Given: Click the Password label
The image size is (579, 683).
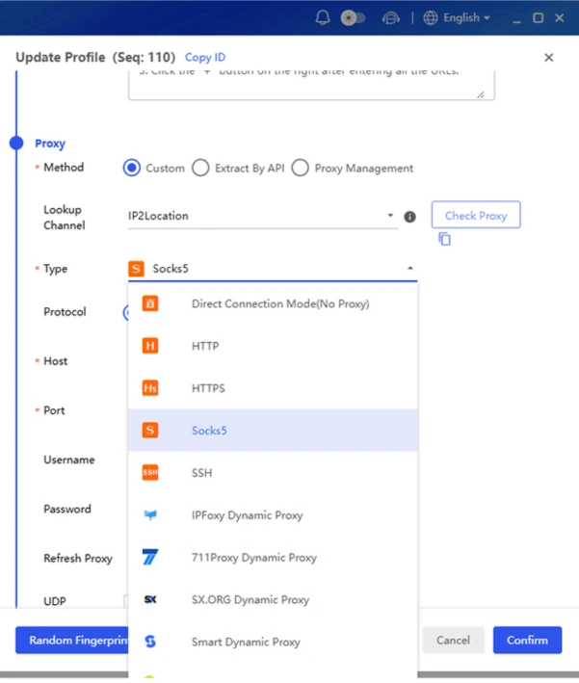Looking at the screenshot, I should 67,509.
